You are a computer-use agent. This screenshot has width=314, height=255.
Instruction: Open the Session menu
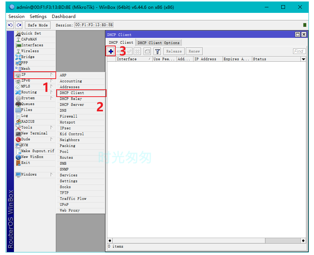click(x=17, y=17)
